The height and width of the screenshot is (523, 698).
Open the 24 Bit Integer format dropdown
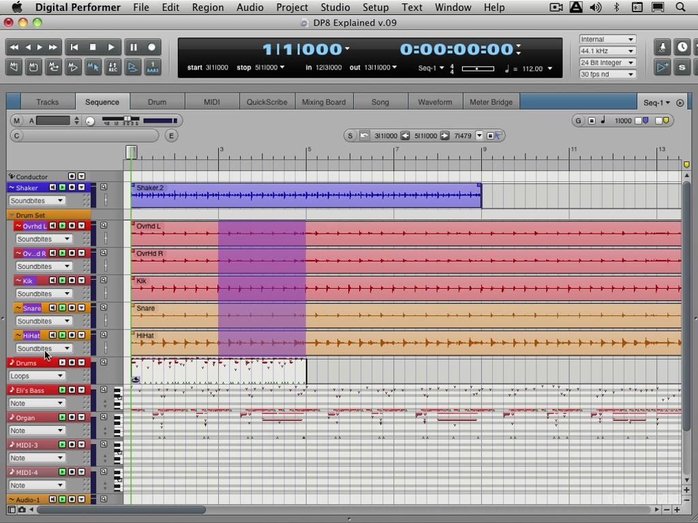click(x=607, y=63)
